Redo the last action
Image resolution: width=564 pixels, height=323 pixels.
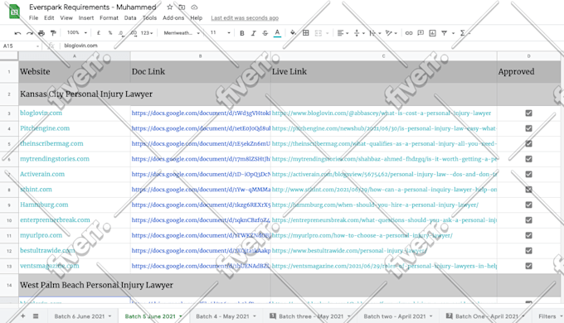[x=30, y=33]
